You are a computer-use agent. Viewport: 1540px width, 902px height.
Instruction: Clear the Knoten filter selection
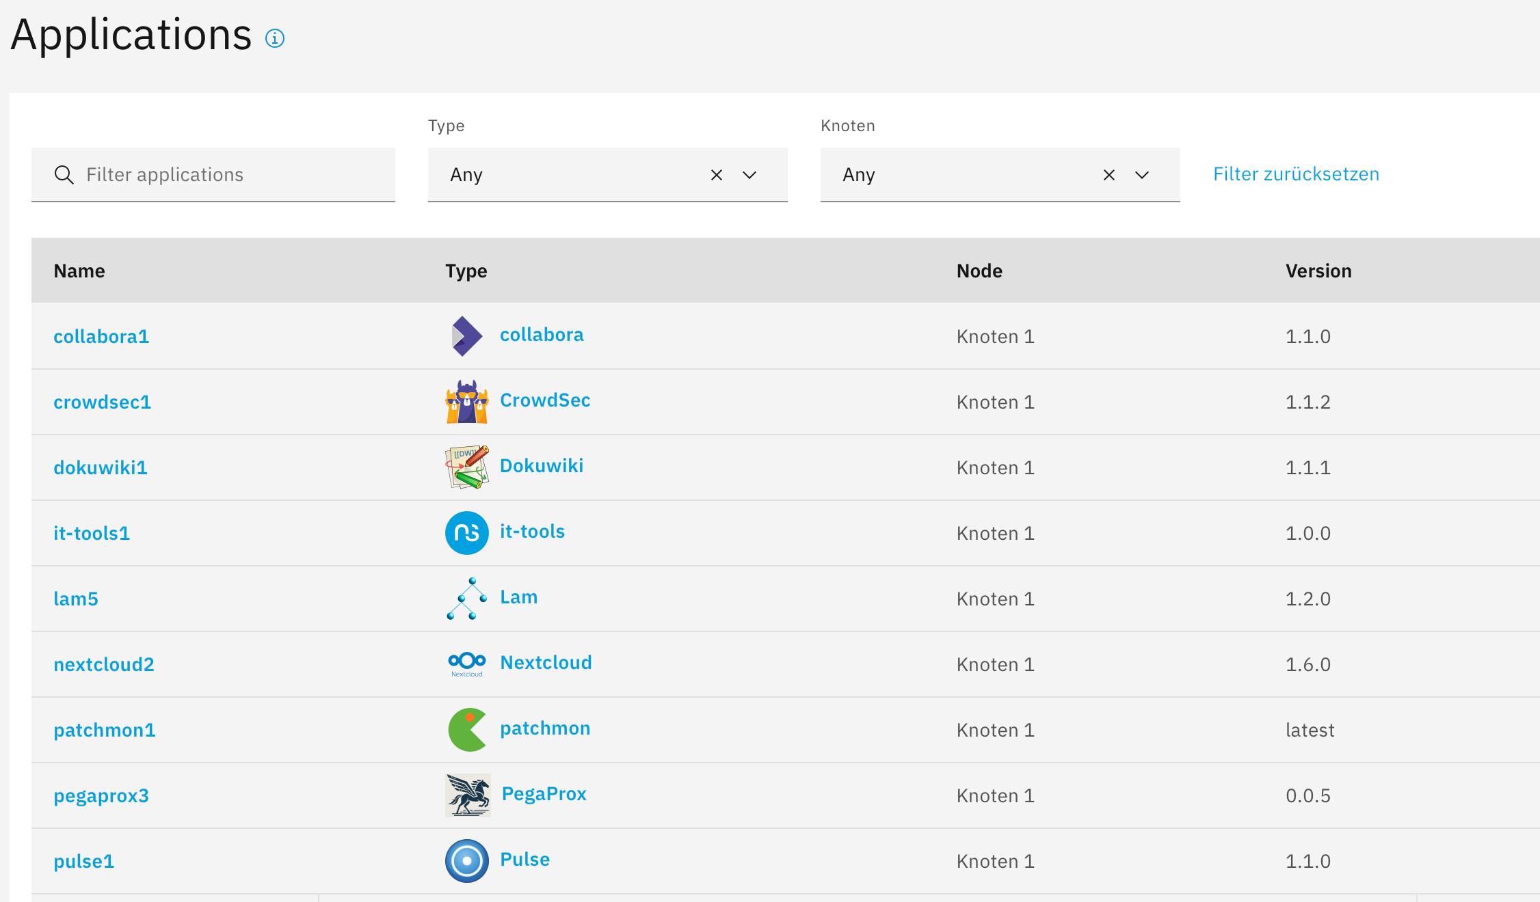click(x=1108, y=175)
